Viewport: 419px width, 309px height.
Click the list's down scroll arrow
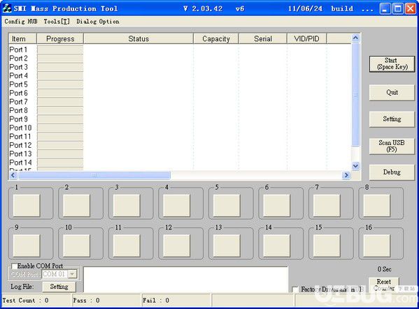coord(355,166)
